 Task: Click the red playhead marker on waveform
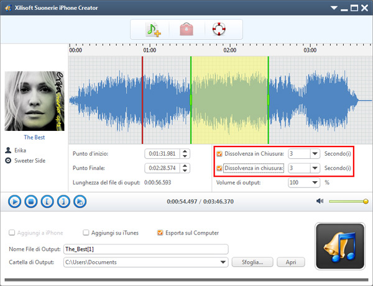coord(142,100)
